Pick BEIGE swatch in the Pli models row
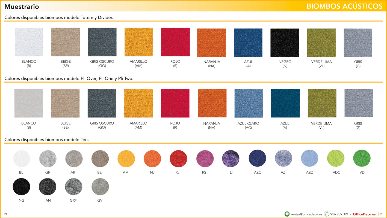The height and width of the screenshot is (218, 387). coord(65,103)
